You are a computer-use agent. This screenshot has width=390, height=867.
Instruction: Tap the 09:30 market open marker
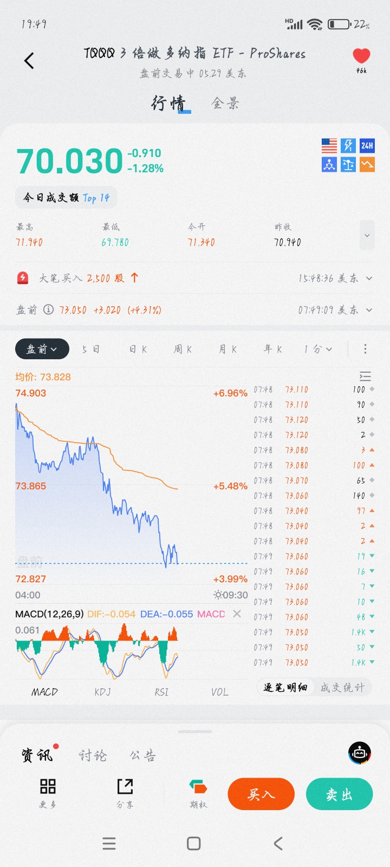231,595
